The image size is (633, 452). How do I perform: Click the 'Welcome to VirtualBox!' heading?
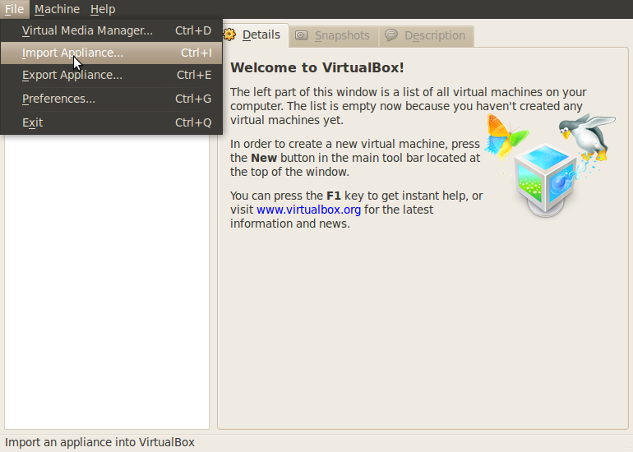[316, 67]
